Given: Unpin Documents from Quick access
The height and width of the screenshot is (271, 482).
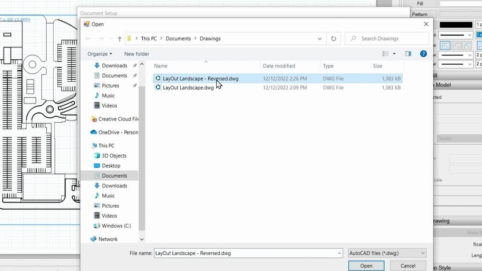Looking at the screenshot, I should pos(134,75).
